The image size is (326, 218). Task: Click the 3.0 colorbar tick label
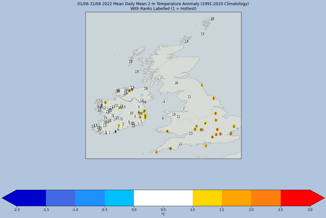tap(310, 210)
